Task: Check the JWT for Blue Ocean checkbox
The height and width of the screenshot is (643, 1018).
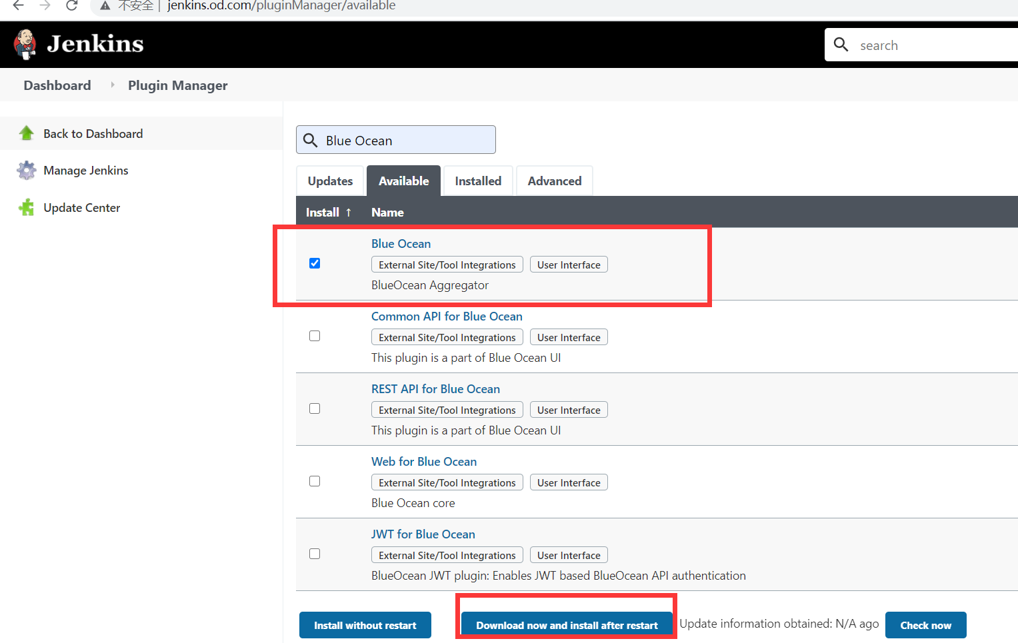Action: click(315, 554)
